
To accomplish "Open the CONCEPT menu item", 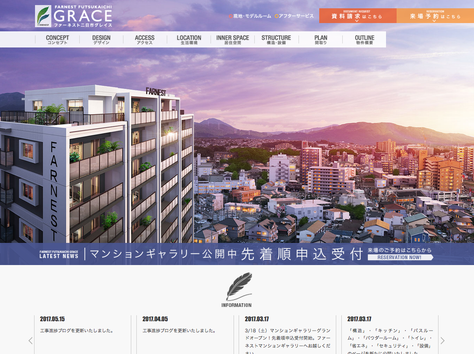I will coord(58,40).
